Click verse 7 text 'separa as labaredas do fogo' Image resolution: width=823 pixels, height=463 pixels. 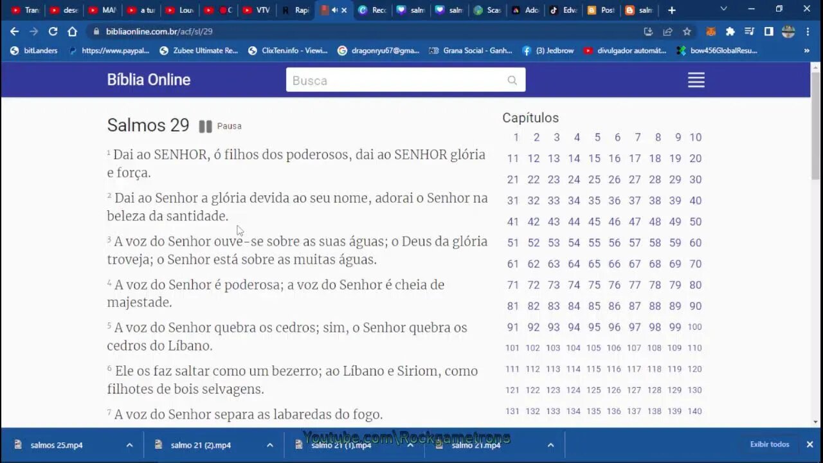[299, 414]
